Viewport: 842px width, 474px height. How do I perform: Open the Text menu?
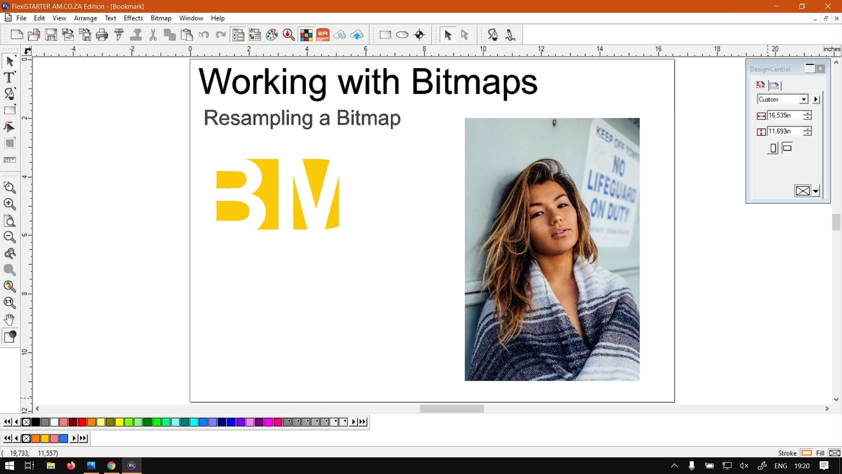(111, 18)
